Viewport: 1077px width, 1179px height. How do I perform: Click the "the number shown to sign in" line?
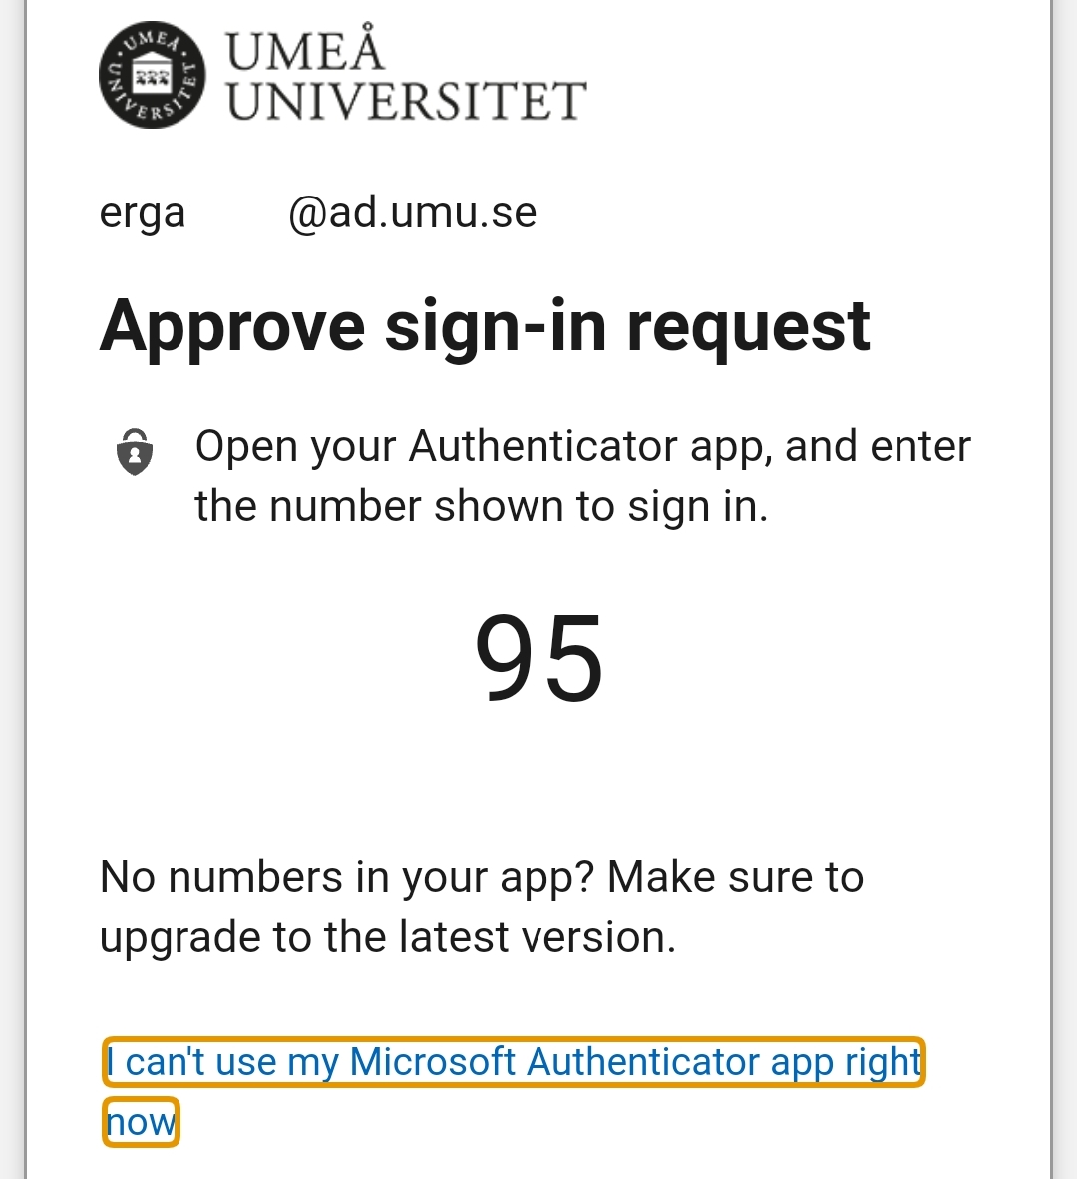click(x=482, y=506)
